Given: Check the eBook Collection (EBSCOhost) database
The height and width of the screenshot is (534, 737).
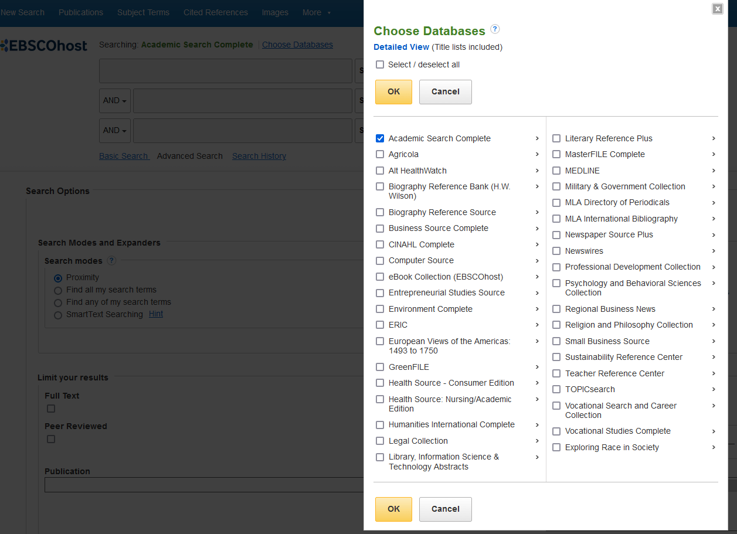Looking at the screenshot, I should pyautogui.click(x=380, y=277).
